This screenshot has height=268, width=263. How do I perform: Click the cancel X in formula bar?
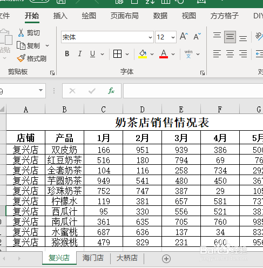click(72, 91)
